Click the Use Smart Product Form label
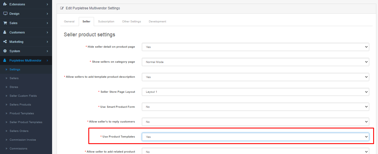Screen dimensions: 378x154 (x=118, y=107)
